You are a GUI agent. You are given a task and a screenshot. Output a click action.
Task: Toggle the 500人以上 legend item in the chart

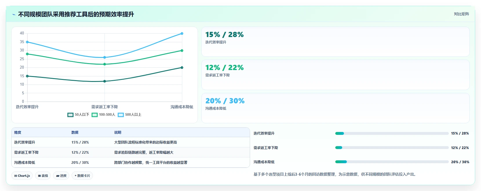[130, 115]
